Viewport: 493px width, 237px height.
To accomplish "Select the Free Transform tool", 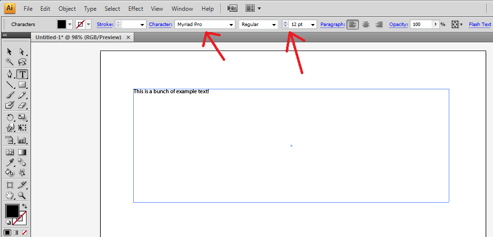I will pos(22,128).
